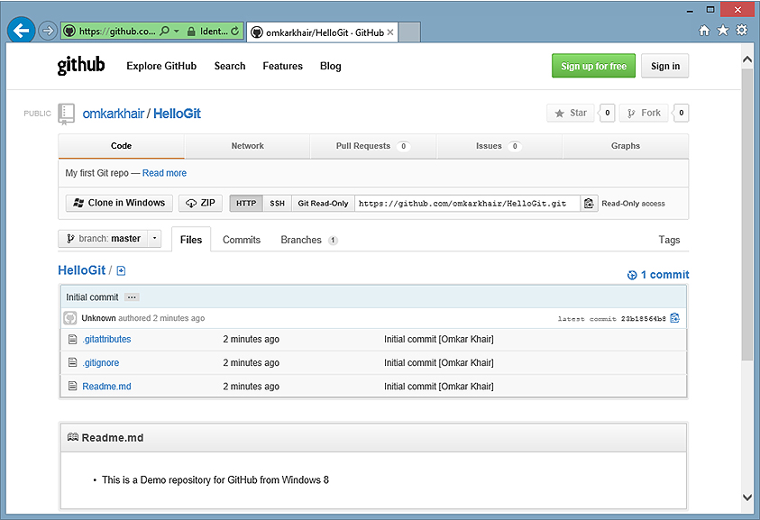The height and width of the screenshot is (520, 760).
Task: Open the browser home icon
Action: [704, 31]
